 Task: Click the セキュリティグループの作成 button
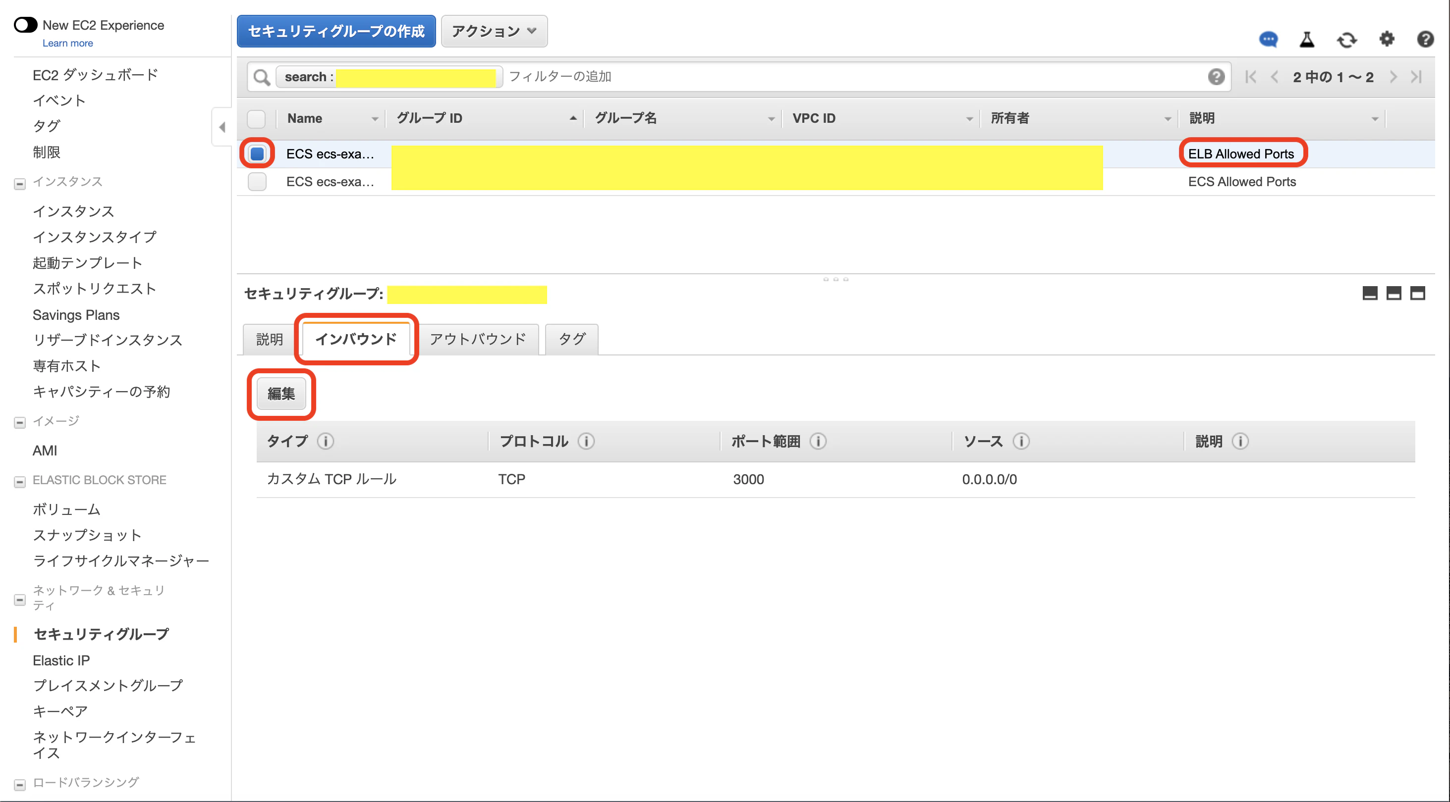[336, 31]
